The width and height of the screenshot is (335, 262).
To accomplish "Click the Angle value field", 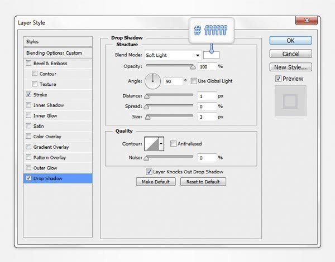I will point(173,81).
